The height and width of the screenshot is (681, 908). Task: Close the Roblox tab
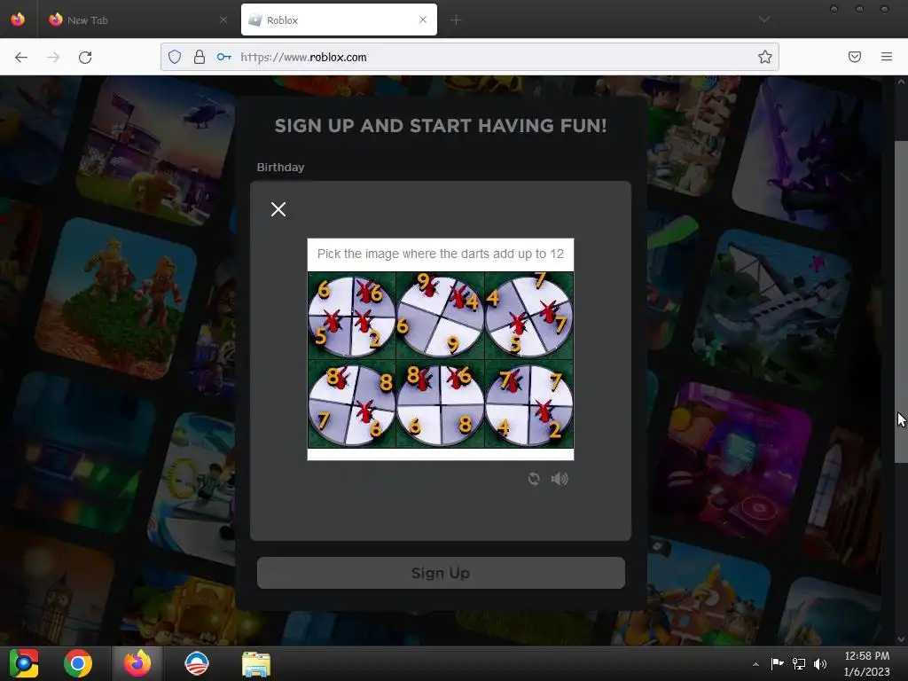tap(423, 20)
